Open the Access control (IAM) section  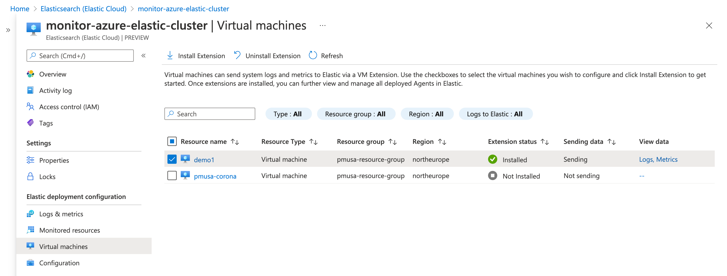pos(69,107)
